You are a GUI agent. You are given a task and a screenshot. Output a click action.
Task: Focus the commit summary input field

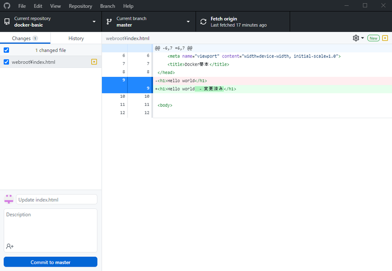56,200
